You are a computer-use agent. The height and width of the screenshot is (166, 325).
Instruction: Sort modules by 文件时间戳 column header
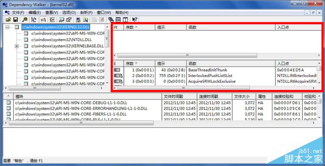tap(179, 96)
